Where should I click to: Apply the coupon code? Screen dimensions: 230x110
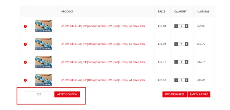click(67, 94)
